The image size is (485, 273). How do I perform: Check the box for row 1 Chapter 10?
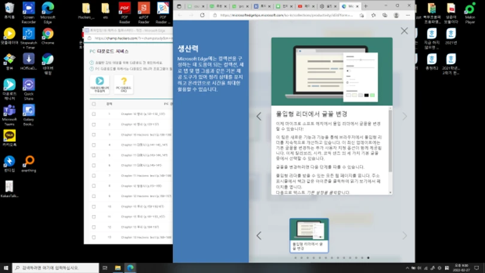click(94, 114)
